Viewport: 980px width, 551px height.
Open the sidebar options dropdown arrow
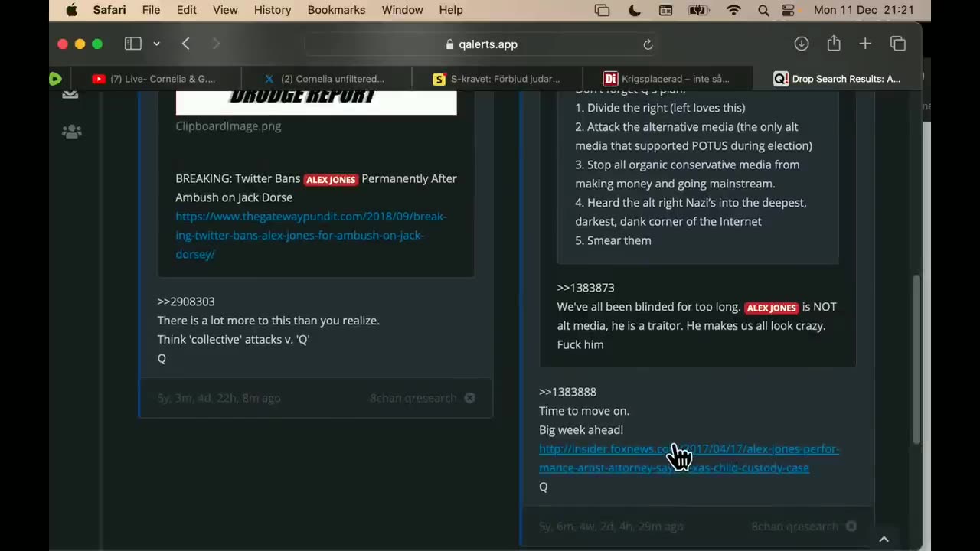click(156, 44)
